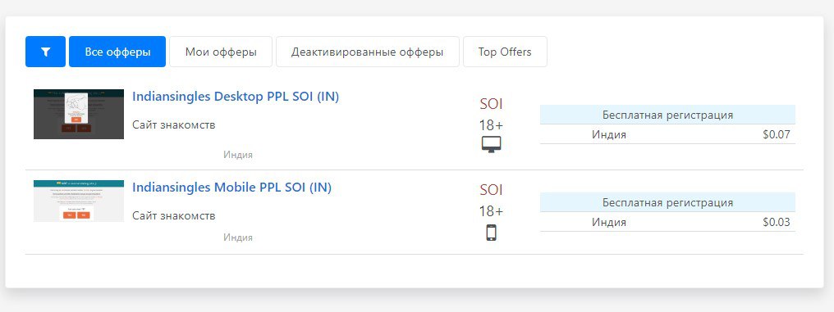Image resolution: width=834 pixels, height=312 pixels.
Task: Click the Mobile offer preview thumbnail
Action: pyautogui.click(x=79, y=201)
